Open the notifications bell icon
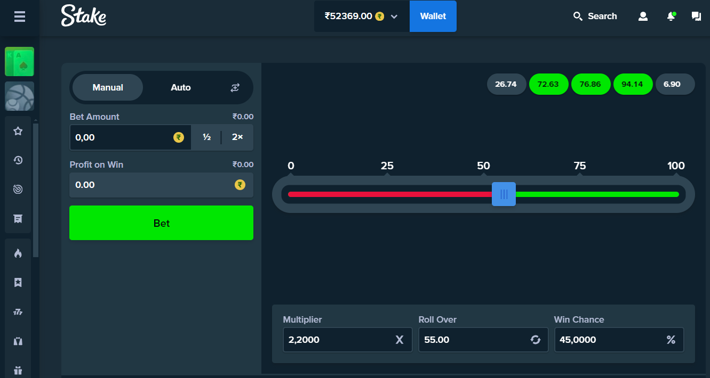 pyautogui.click(x=671, y=16)
